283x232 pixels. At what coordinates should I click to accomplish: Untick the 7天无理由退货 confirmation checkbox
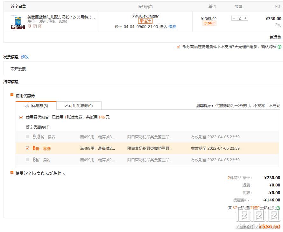click(178, 47)
